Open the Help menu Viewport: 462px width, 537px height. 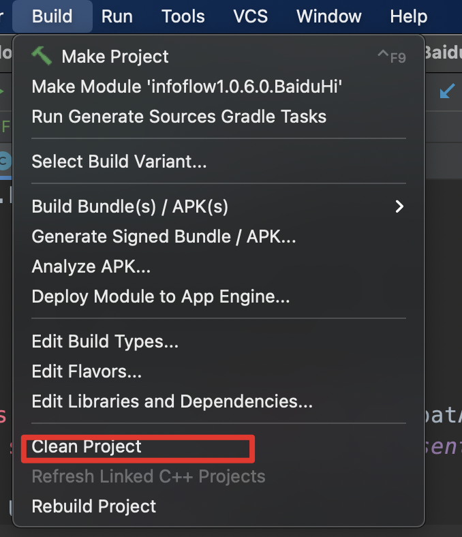coord(409,16)
